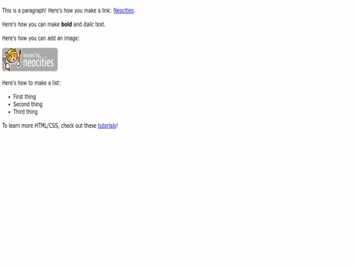Click the italic word in second paragraph
Viewport: 355px width, 266px height.
coord(88,24)
